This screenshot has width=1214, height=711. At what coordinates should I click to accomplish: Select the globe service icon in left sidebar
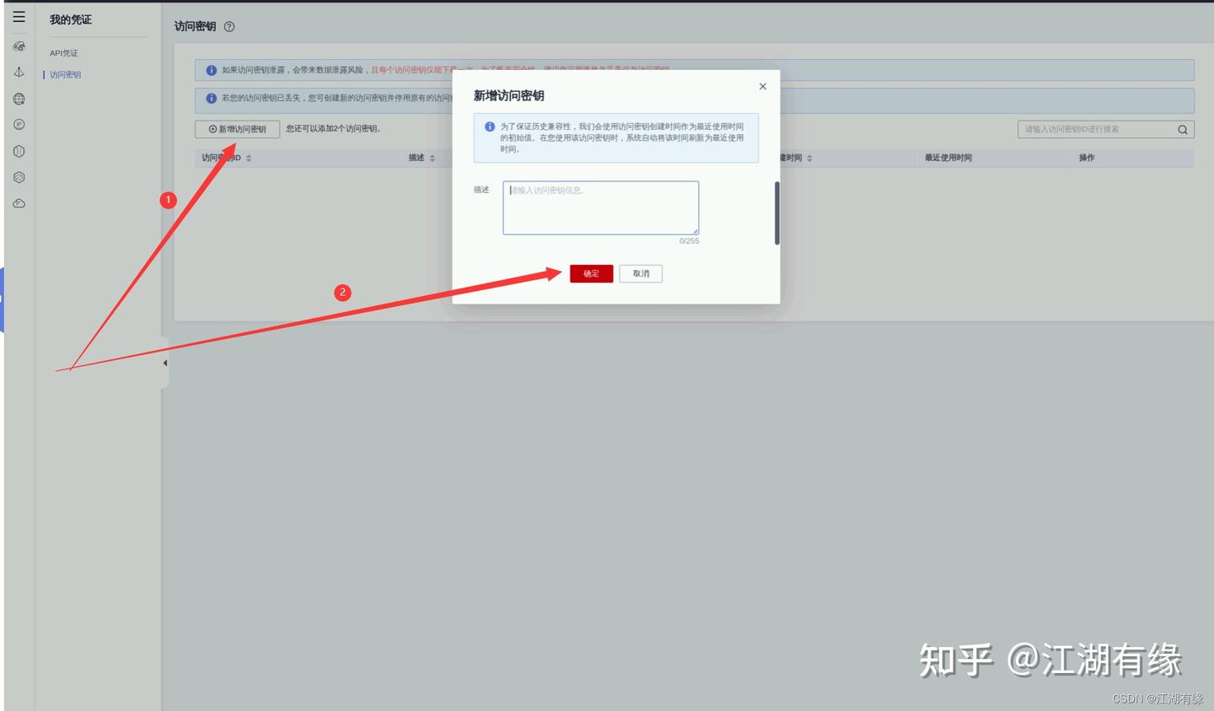coord(19,99)
